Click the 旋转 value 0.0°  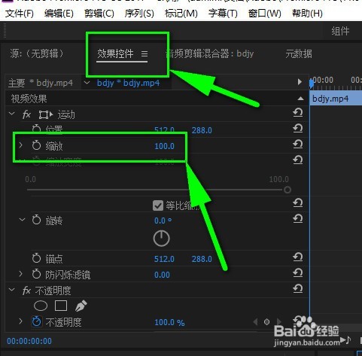click(x=163, y=221)
